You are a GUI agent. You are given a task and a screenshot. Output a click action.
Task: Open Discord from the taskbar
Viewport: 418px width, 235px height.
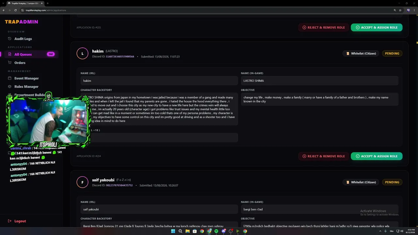pos(223,231)
